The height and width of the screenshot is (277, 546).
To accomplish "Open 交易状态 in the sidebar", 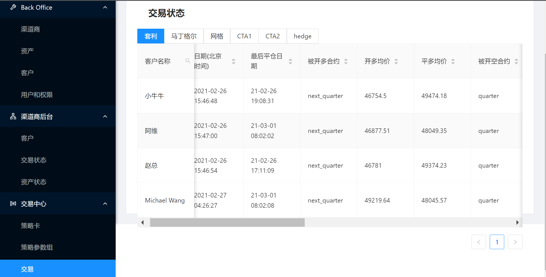I will (x=58, y=160).
